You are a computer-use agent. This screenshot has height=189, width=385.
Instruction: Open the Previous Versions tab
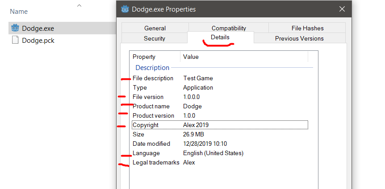click(299, 38)
